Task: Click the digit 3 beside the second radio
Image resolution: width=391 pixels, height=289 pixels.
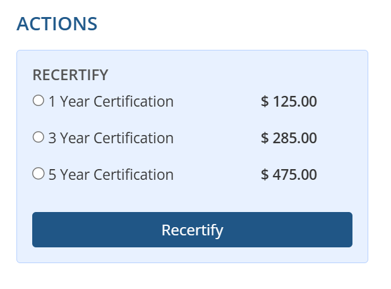Action: click(x=52, y=138)
